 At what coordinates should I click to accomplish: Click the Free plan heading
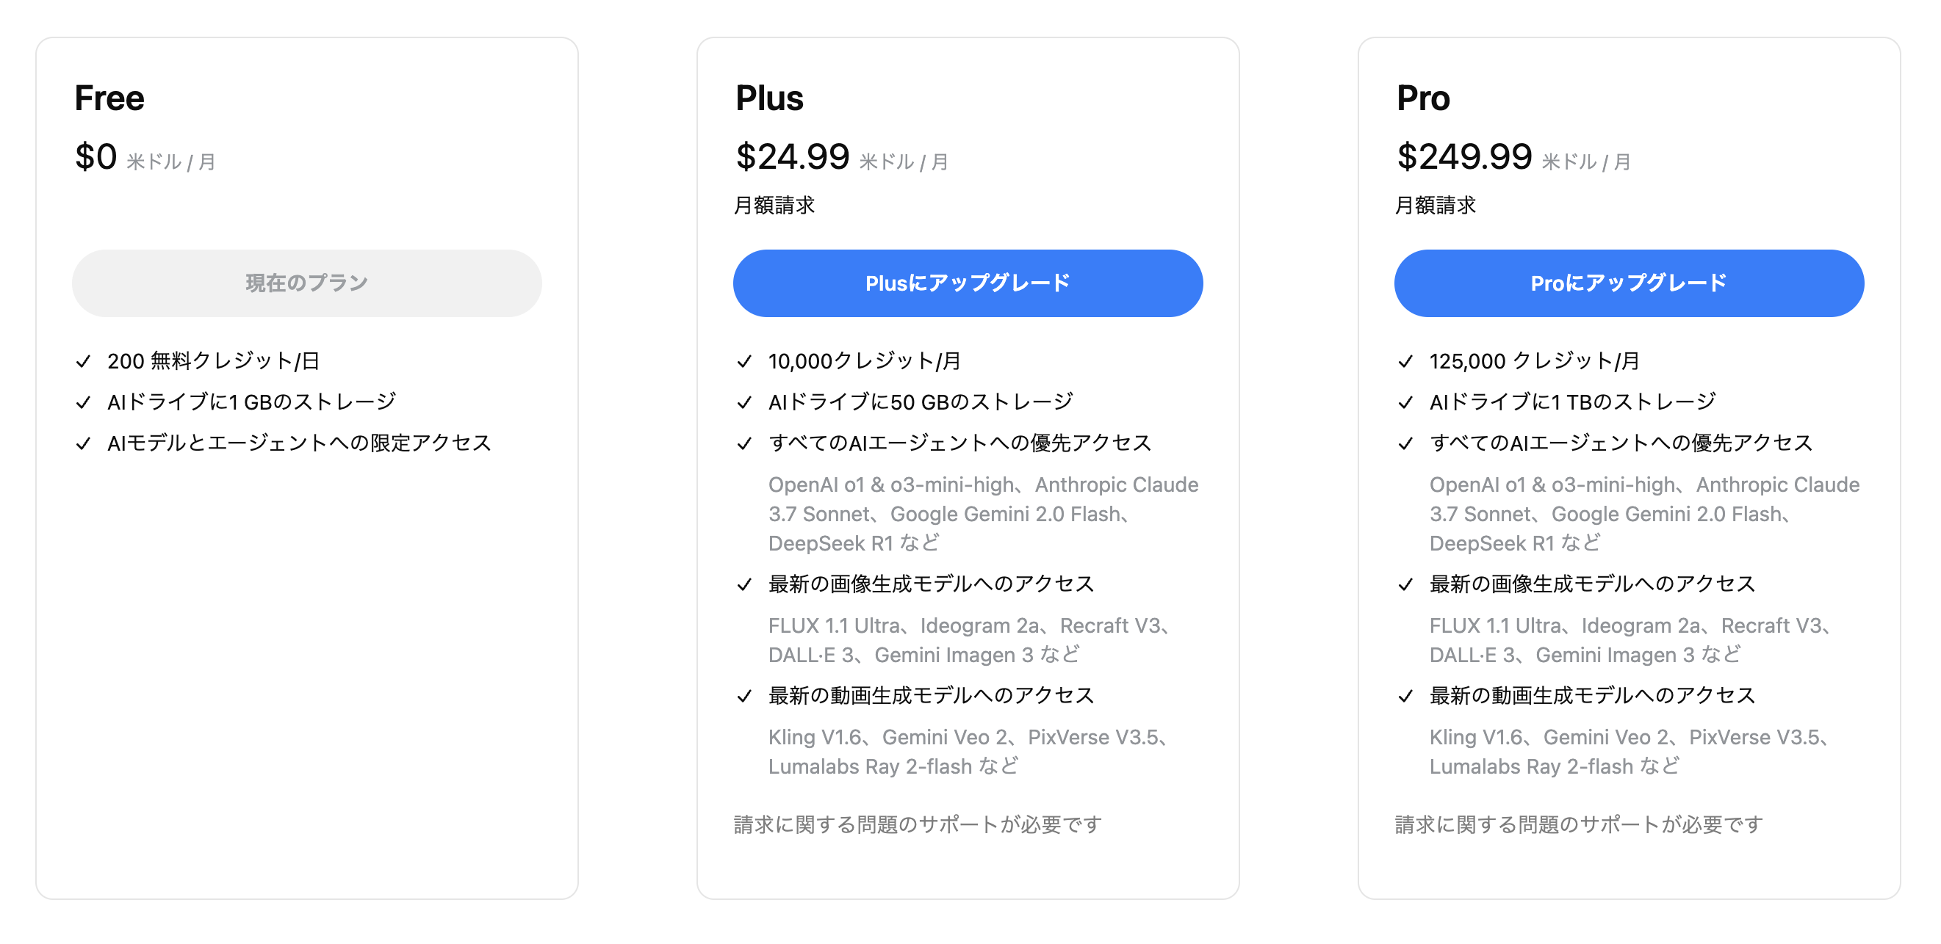(109, 98)
